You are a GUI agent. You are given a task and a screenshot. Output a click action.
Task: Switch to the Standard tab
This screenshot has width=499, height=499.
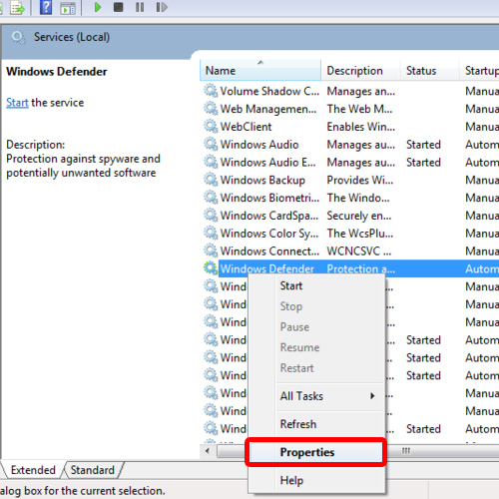[93, 470]
